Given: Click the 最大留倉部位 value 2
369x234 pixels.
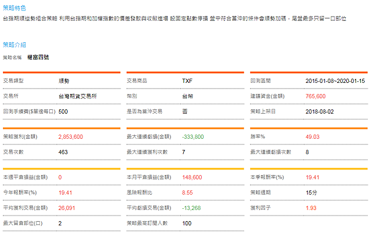Looking at the screenshot, I should pyautogui.click(x=60, y=223).
